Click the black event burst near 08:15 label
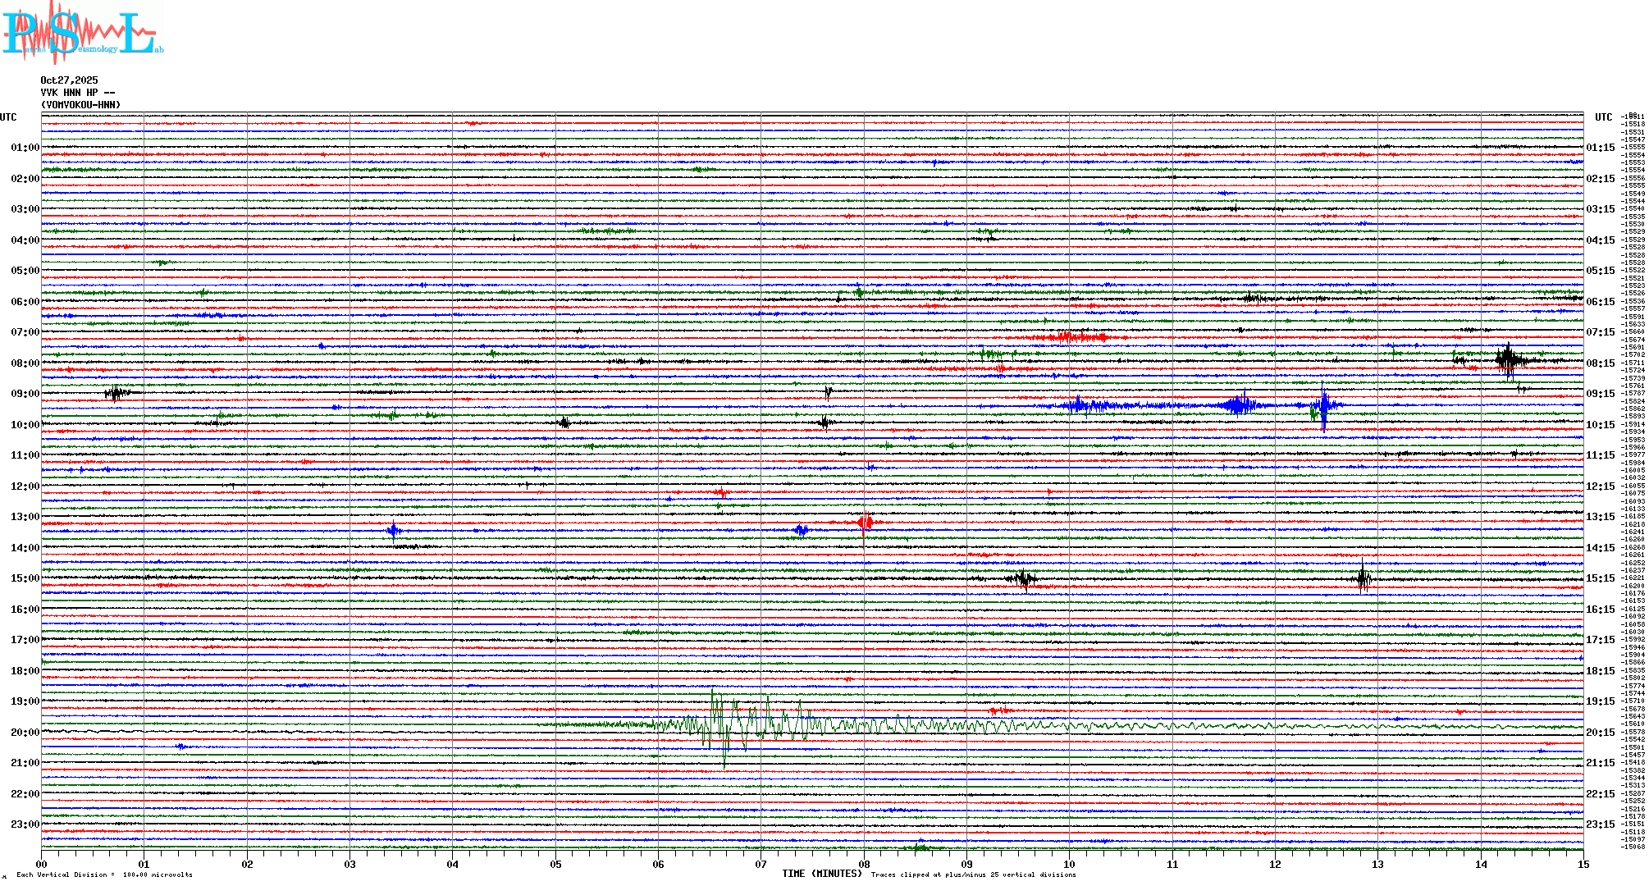Screen dimensions: 1649x886 [1508, 359]
